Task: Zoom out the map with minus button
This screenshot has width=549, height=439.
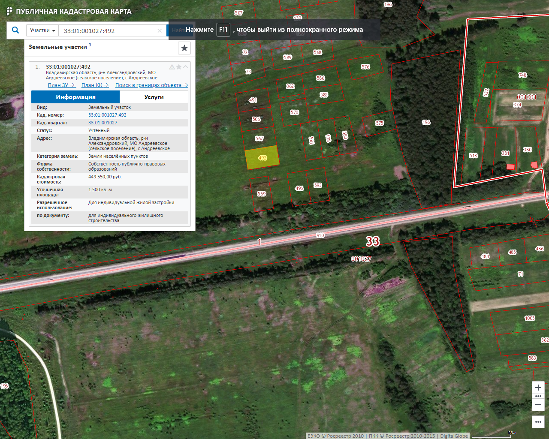Action: pyautogui.click(x=538, y=405)
